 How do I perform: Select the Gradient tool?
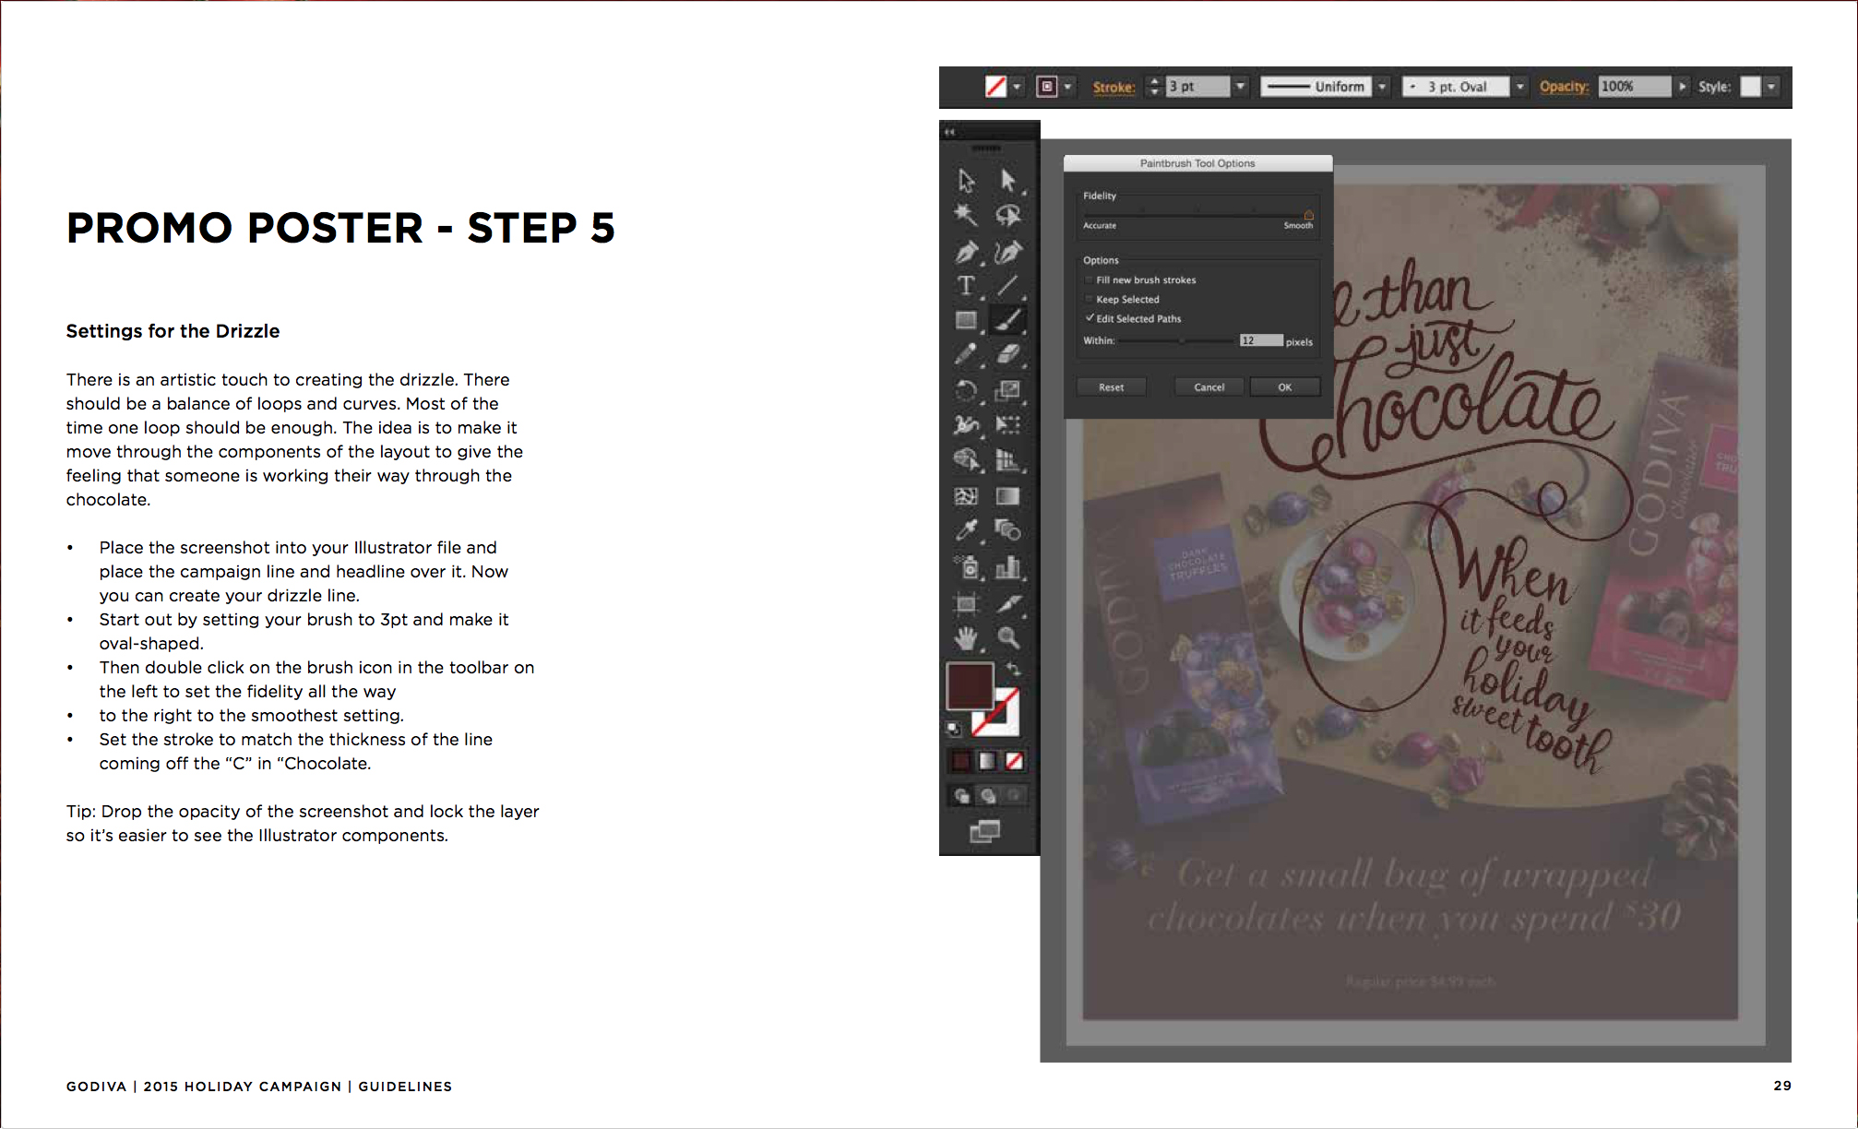pyautogui.click(x=1008, y=496)
